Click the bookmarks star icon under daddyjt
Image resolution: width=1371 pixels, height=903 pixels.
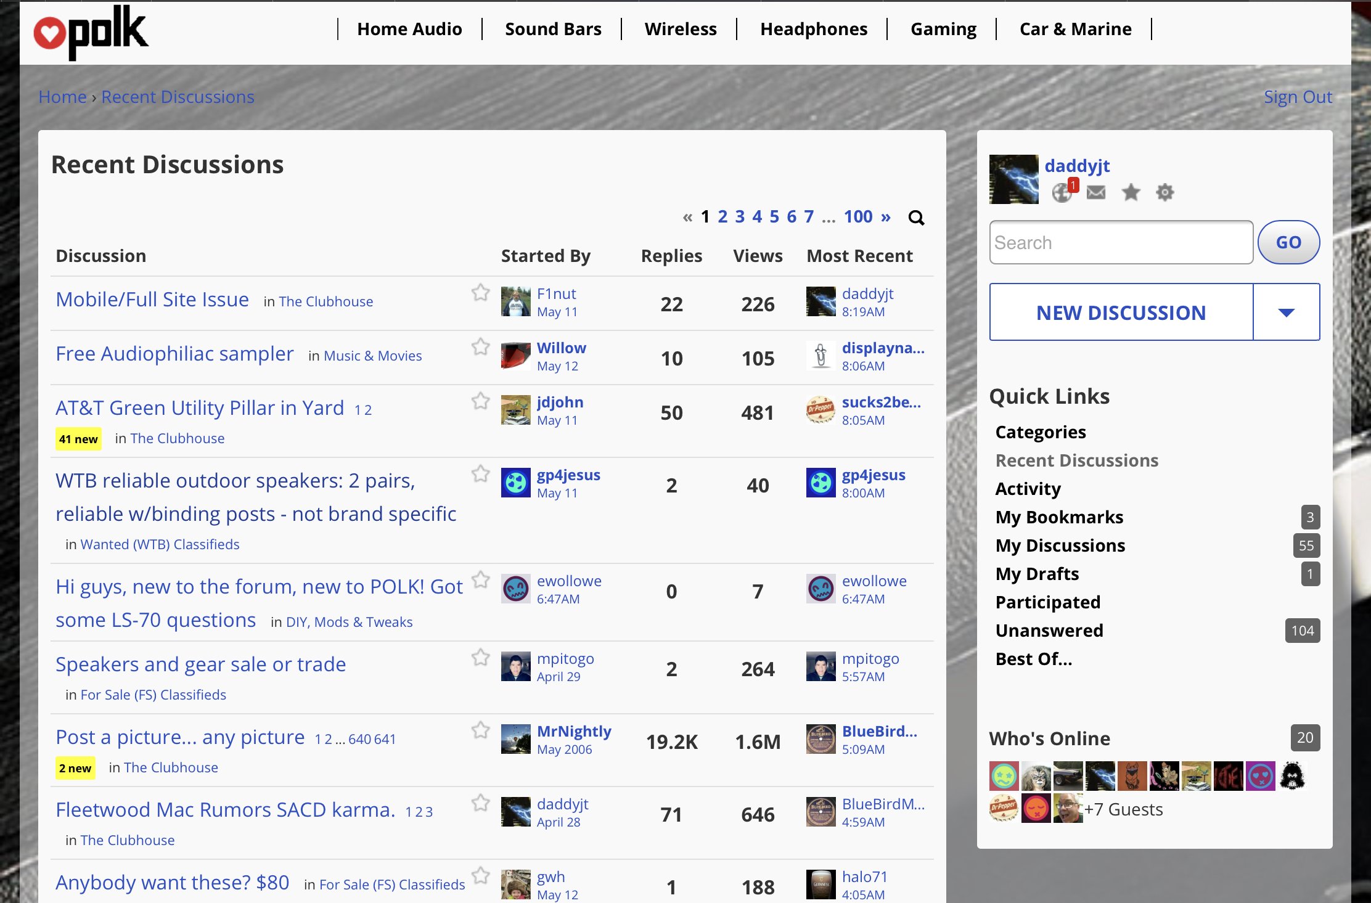1131,193
